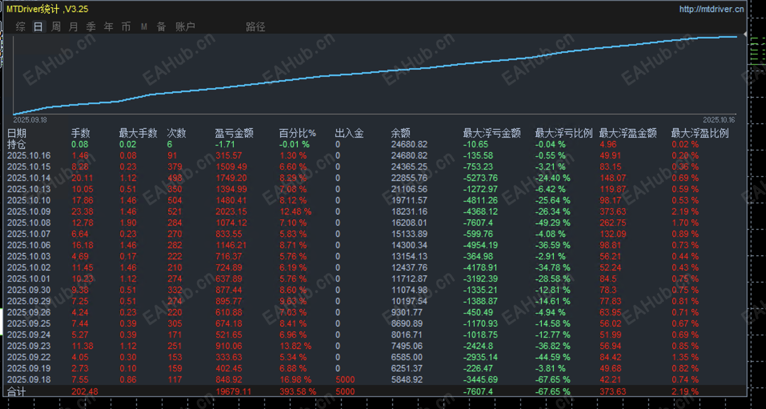The width and height of the screenshot is (766, 409).
Task: Click the 最大浮亏金额 column header
Action: [492, 133]
